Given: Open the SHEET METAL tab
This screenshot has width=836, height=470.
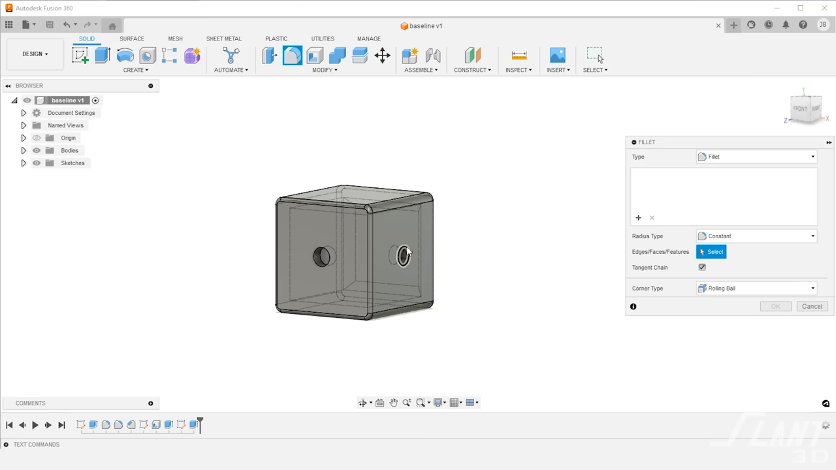Looking at the screenshot, I should tap(224, 39).
